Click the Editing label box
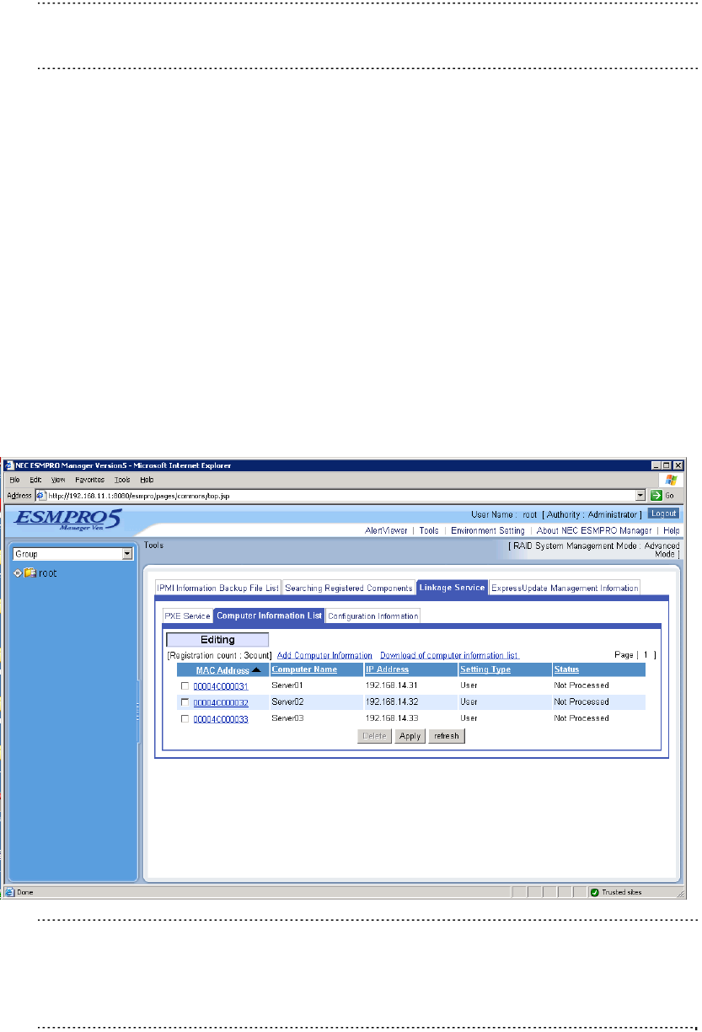The height and width of the screenshot is (1032, 702). click(217, 640)
